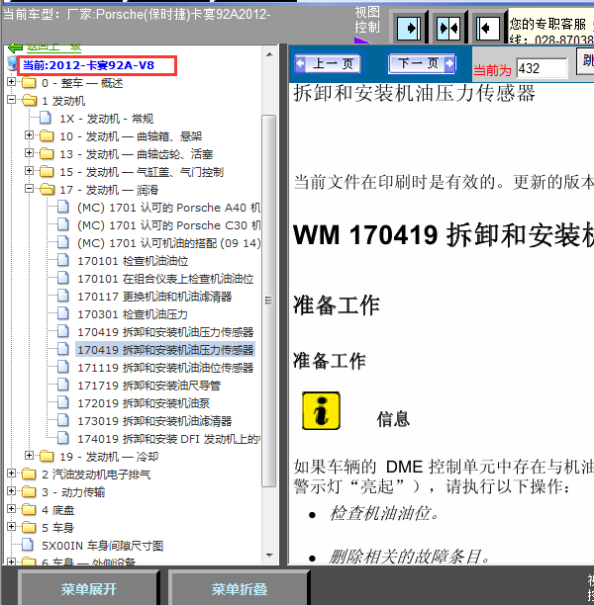The image size is (594, 605).
Task: Click the folder icon for 15 - 发动机 — 气缸盖、气门控制
Action: (47, 172)
